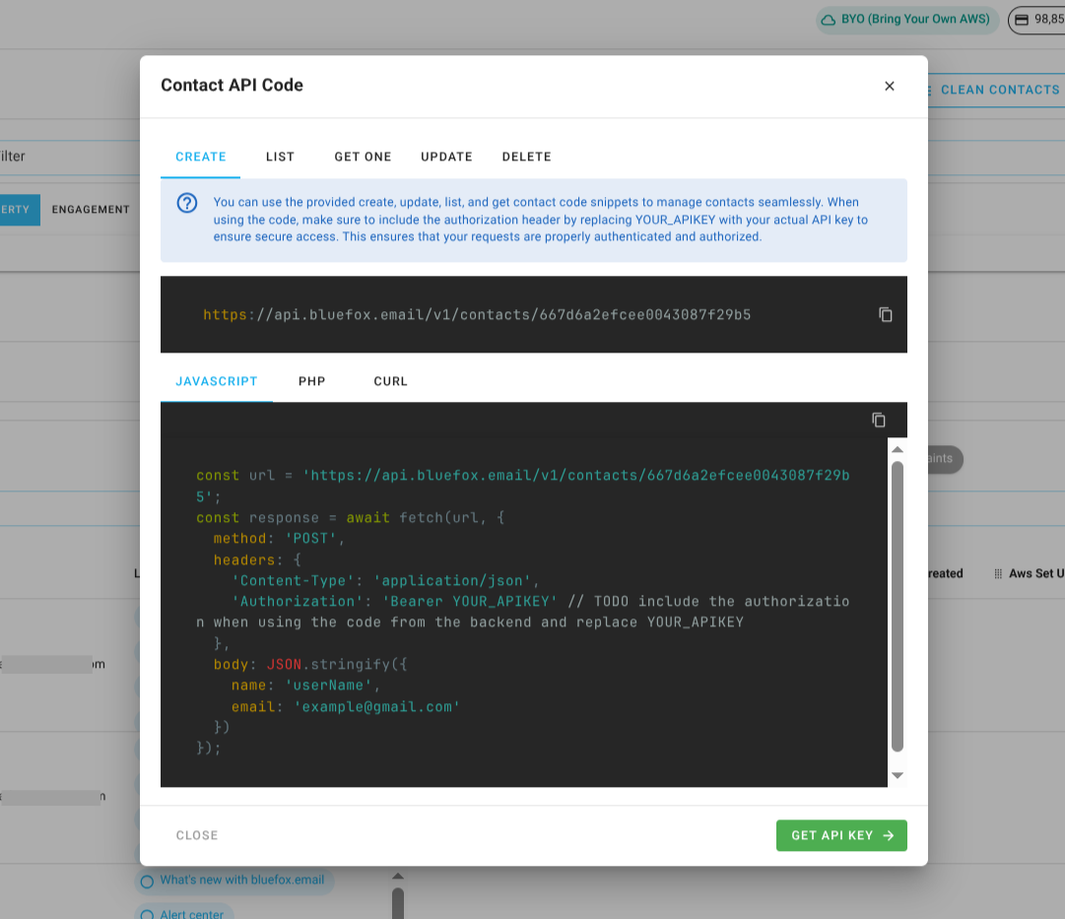Viewport: 1065px width, 919px height.
Task: Click the credit card balance icon
Action: pos(1022,20)
